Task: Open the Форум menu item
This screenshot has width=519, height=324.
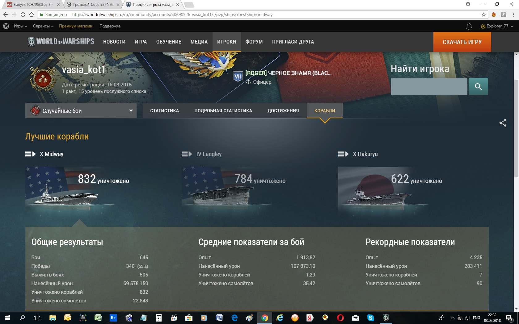Action: (x=254, y=42)
